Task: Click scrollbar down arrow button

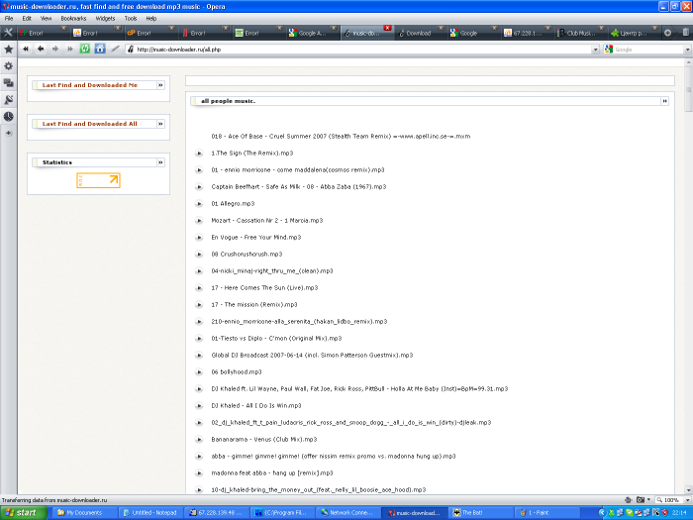Action: (x=688, y=489)
